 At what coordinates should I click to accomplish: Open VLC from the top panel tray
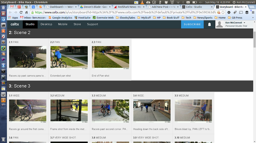142,2
